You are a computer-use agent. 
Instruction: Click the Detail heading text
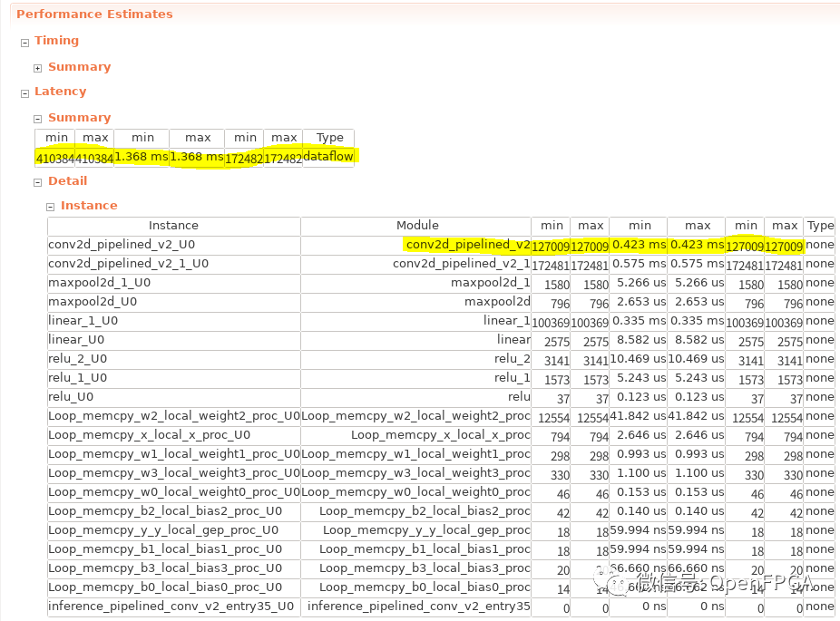pyautogui.click(x=67, y=180)
